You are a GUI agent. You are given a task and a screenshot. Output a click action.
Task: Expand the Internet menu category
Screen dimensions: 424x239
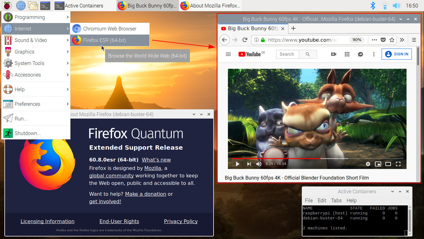coord(36,29)
